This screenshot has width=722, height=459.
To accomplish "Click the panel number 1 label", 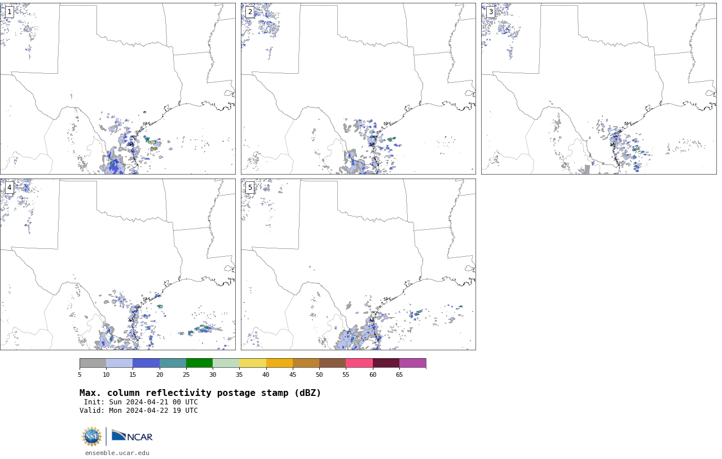I will point(9,12).
